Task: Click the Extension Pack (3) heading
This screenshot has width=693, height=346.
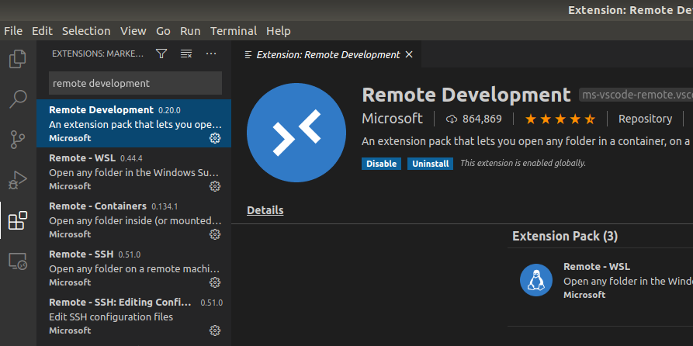Action: pyautogui.click(x=565, y=236)
